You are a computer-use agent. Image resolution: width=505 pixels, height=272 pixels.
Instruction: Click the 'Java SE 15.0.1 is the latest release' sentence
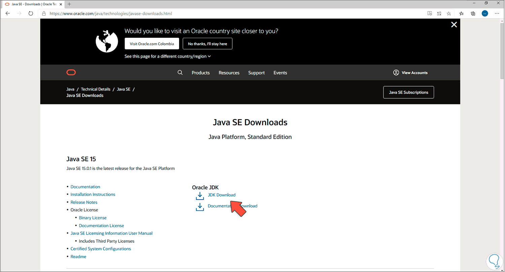121,168
